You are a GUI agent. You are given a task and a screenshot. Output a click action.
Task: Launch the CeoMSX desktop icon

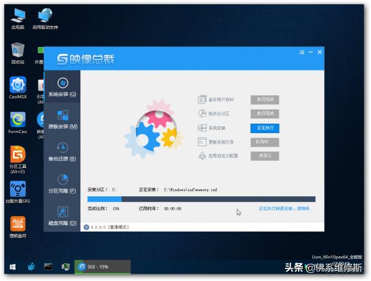coord(18,87)
